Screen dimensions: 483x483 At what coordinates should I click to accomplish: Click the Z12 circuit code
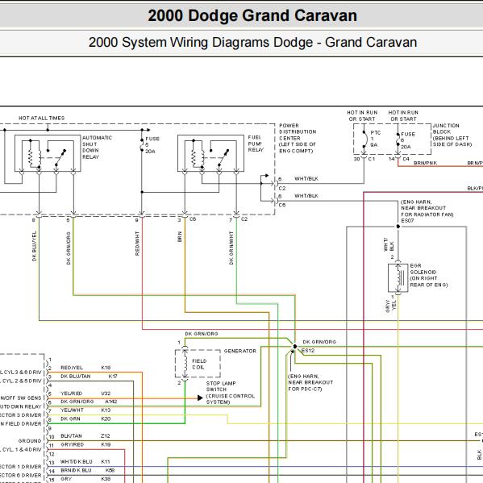[106, 436]
